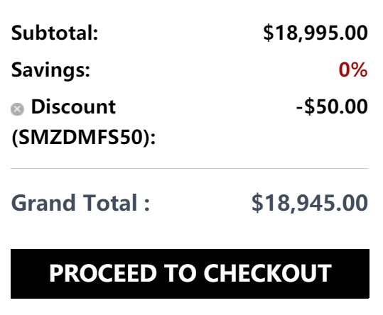383x315 pixels.
Task: Click the $18,995.00 subtotal amount
Action: [x=315, y=33]
